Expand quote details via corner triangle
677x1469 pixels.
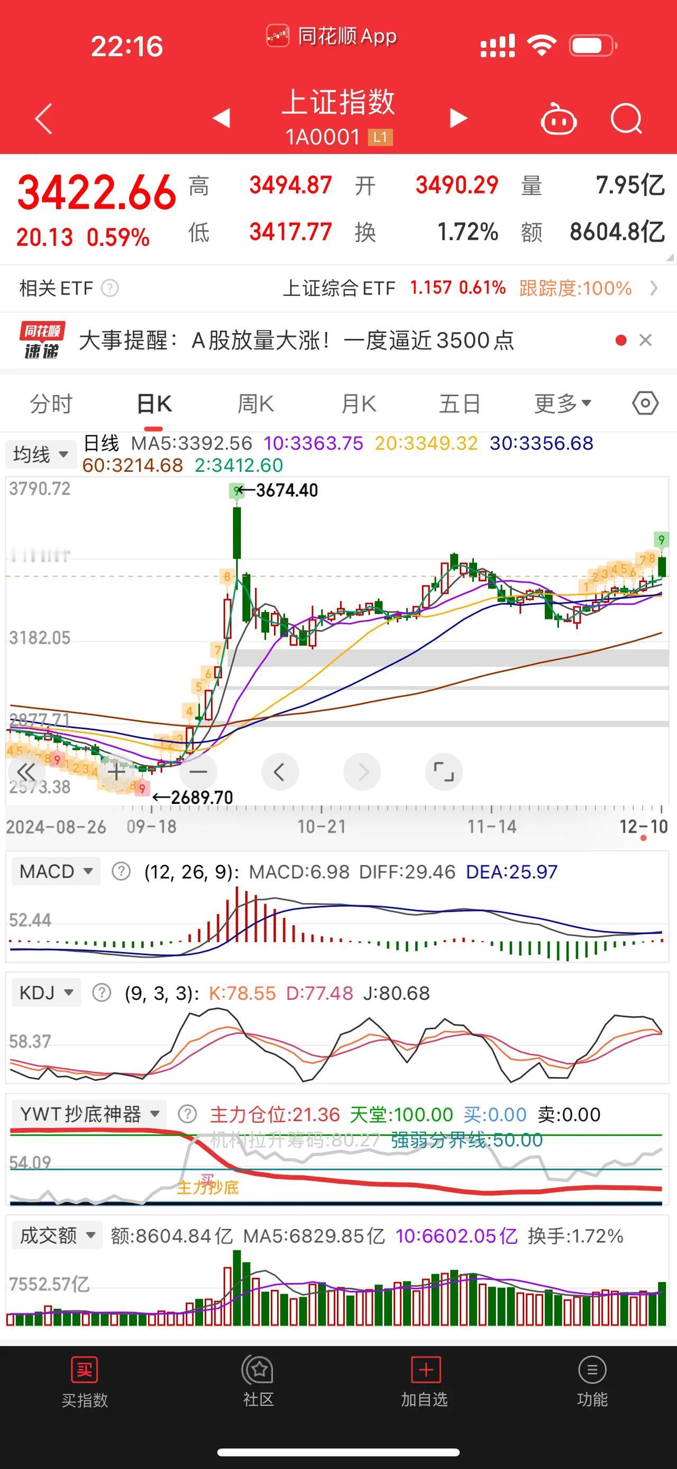click(669, 257)
